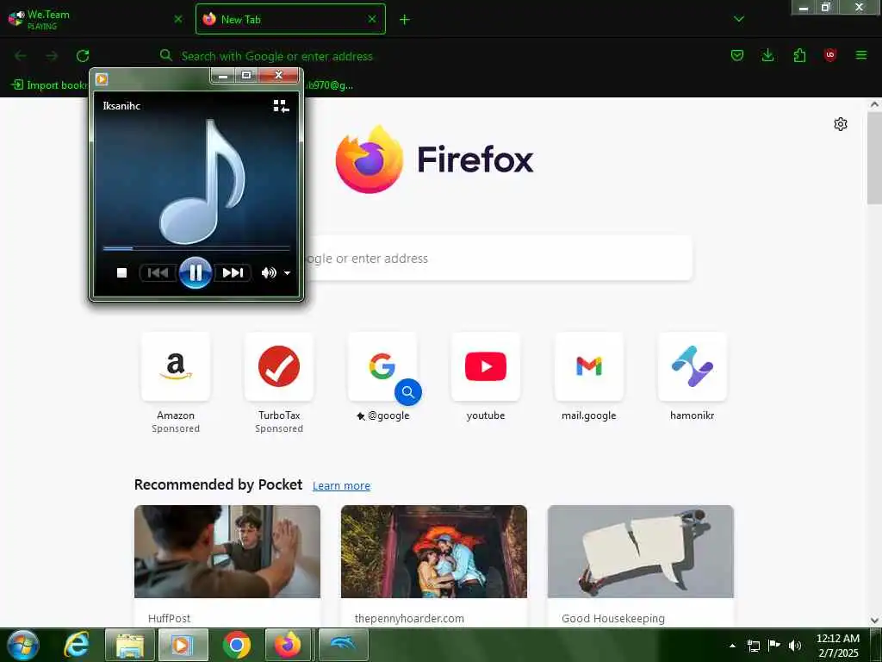882x662 pixels.
Task: Mute the media player volume speaker
Action: point(269,273)
